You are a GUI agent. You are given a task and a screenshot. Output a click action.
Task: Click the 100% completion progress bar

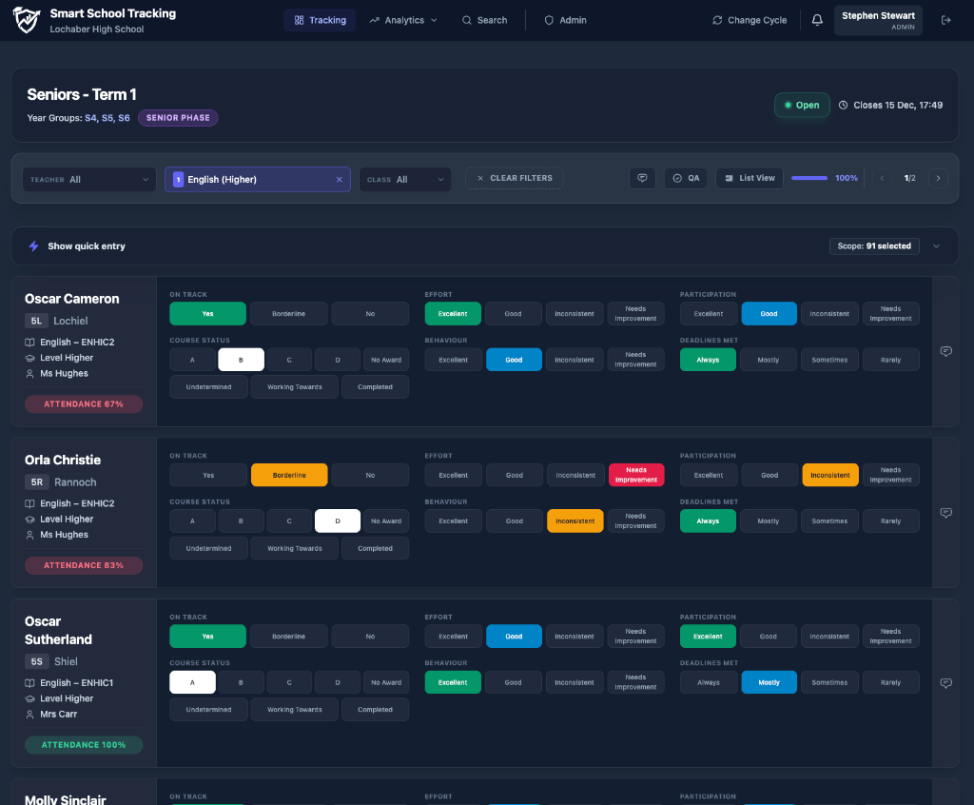click(x=809, y=178)
